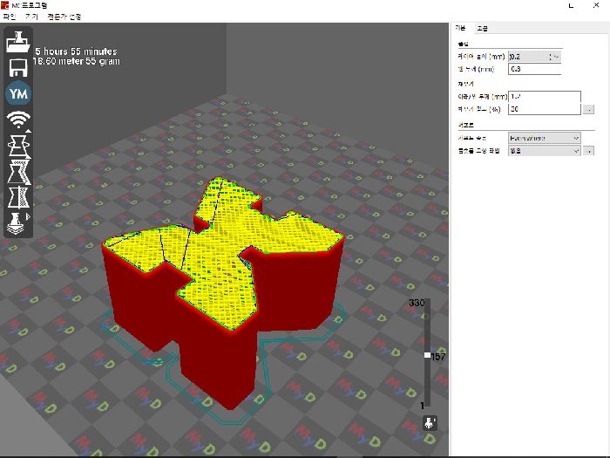Select the Scale model tool

18,169
